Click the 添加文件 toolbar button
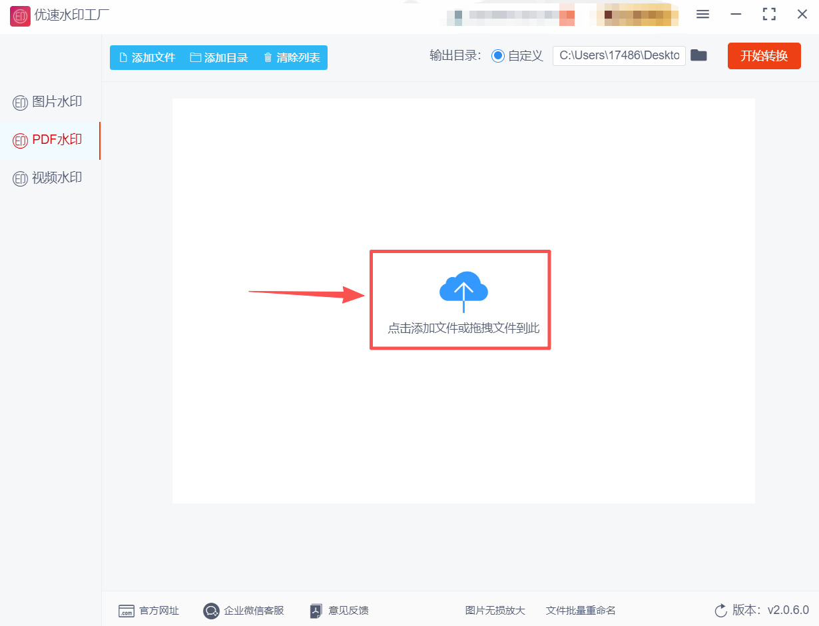 click(146, 57)
